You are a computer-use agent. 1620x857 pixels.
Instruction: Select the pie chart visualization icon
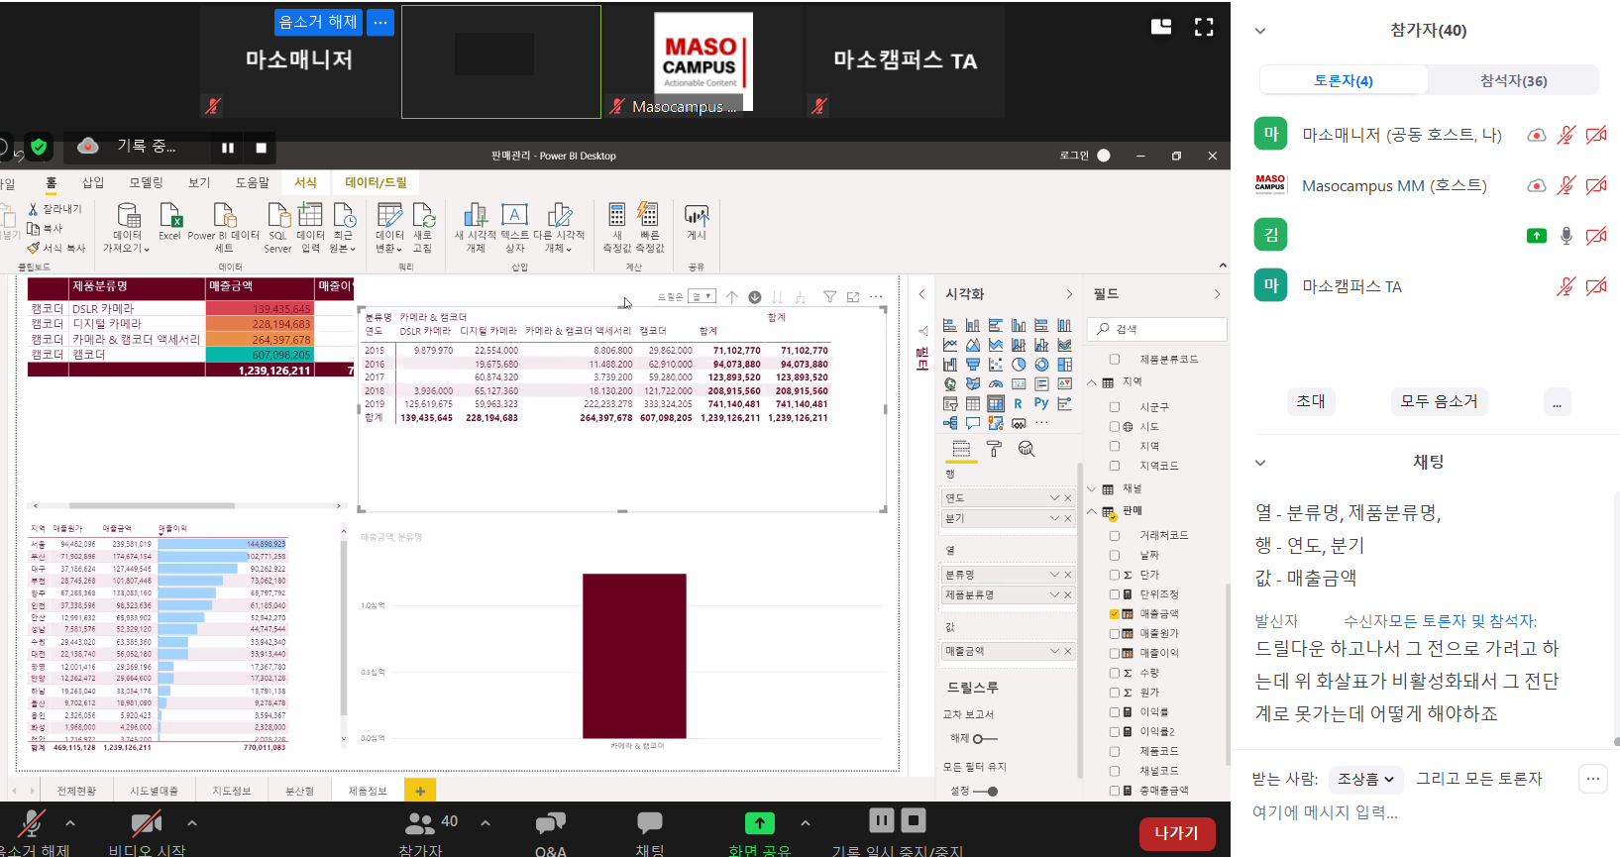[1019, 365]
